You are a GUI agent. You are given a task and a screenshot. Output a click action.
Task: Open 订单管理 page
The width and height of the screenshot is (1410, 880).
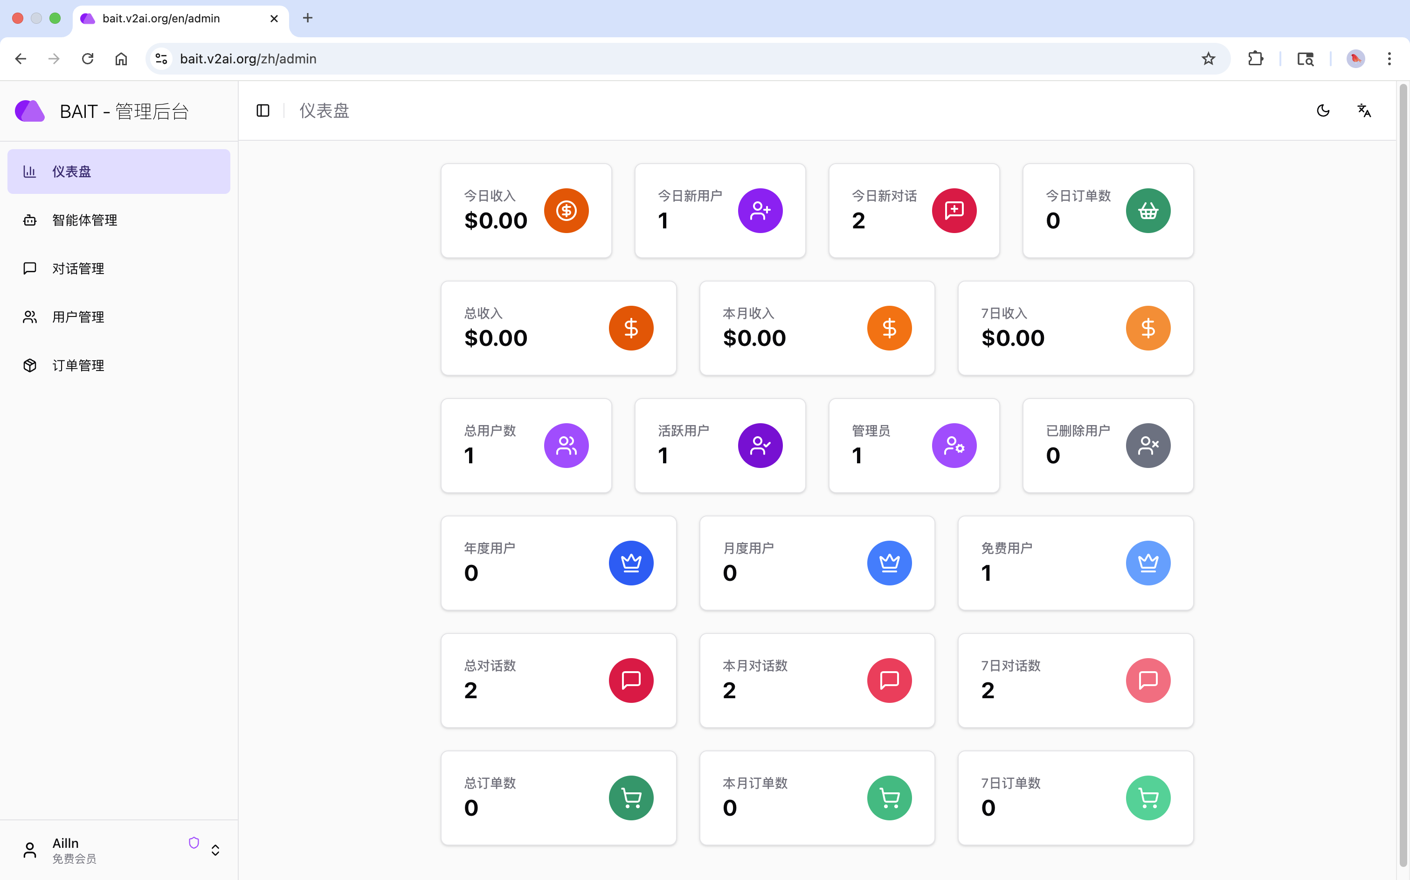78,365
